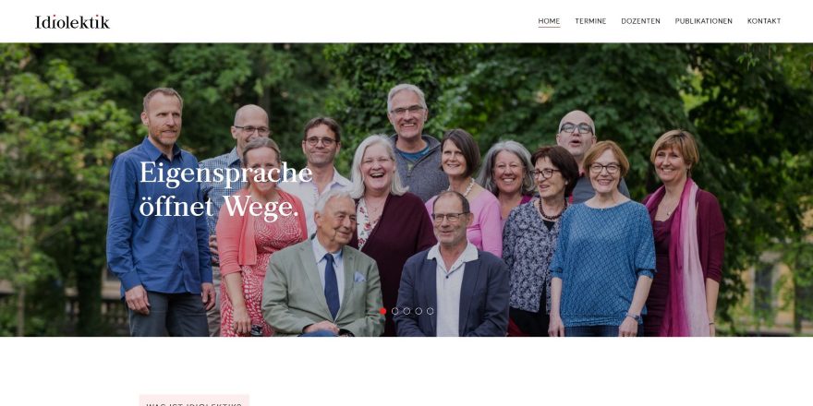
Task: Click the pink 'Was ist Idiolektik?' tag
Action: pos(194,400)
